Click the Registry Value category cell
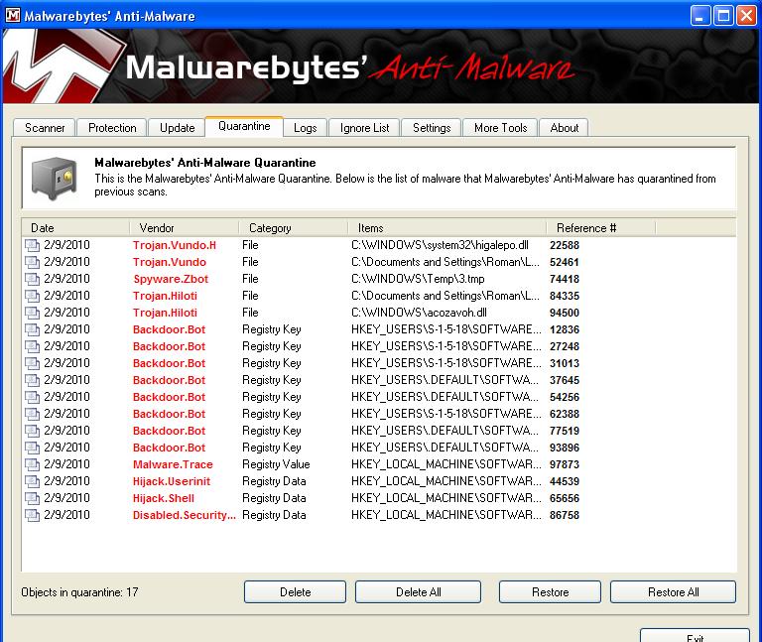Image resolution: width=762 pixels, height=642 pixels. (276, 464)
